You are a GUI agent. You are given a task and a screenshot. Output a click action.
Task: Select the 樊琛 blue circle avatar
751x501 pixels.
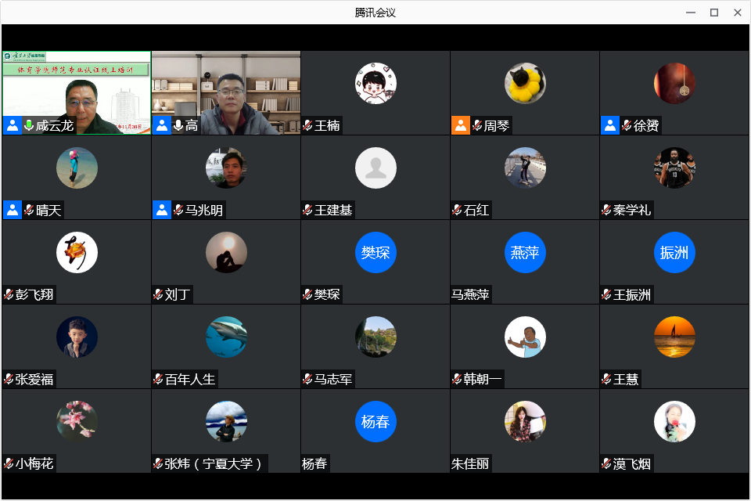[x=375, y=253]
